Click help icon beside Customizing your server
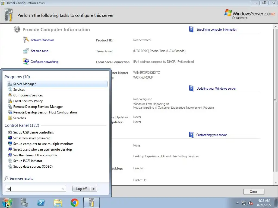 point(191,135)
